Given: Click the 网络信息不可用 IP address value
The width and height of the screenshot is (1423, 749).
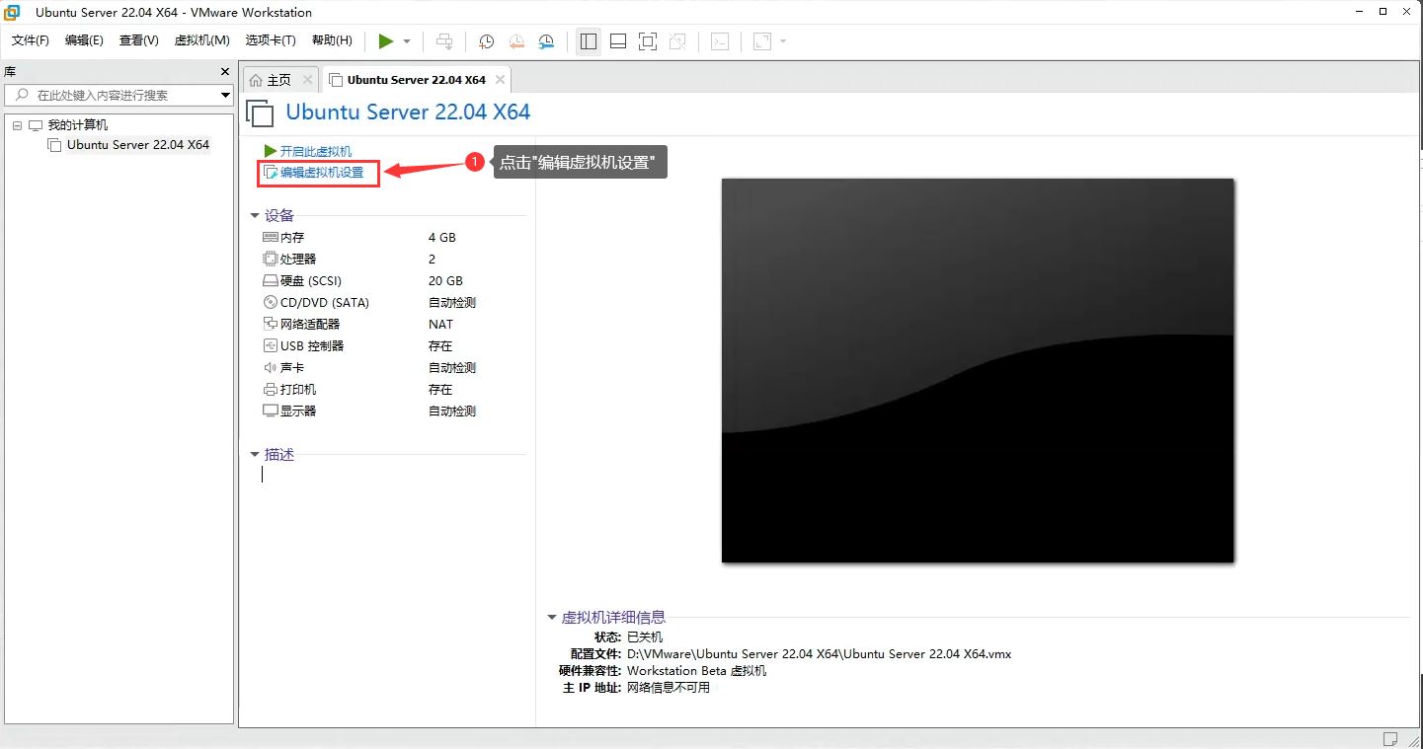Looking at the screenshot, I should tap(669, 688).
